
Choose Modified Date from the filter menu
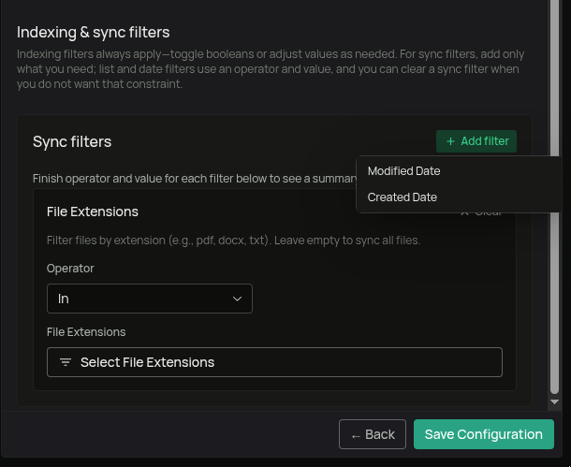[459, 171]
